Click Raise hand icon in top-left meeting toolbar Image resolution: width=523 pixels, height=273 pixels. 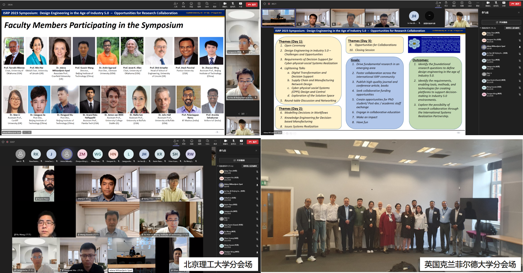[x=184, y=4]
